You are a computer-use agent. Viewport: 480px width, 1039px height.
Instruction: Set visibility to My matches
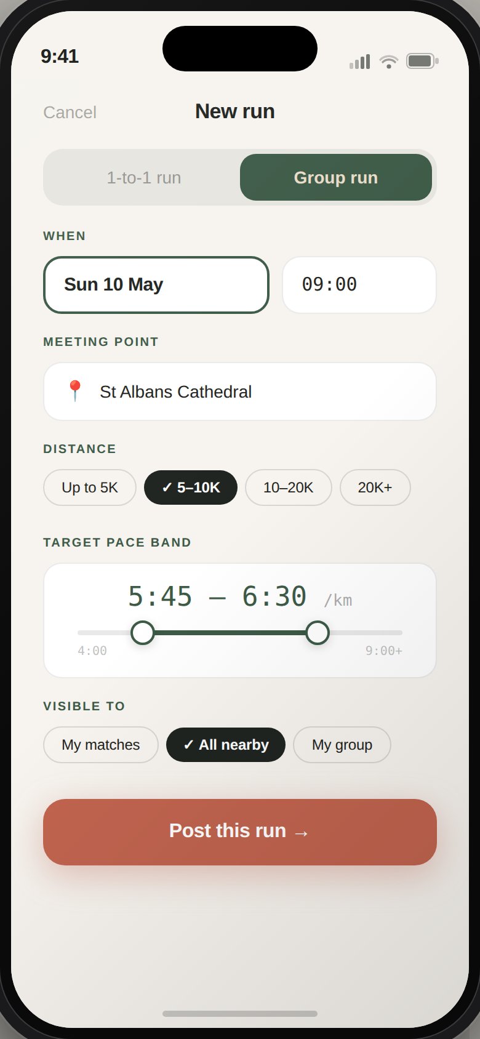pyautogui.click(x=101, y=745)
